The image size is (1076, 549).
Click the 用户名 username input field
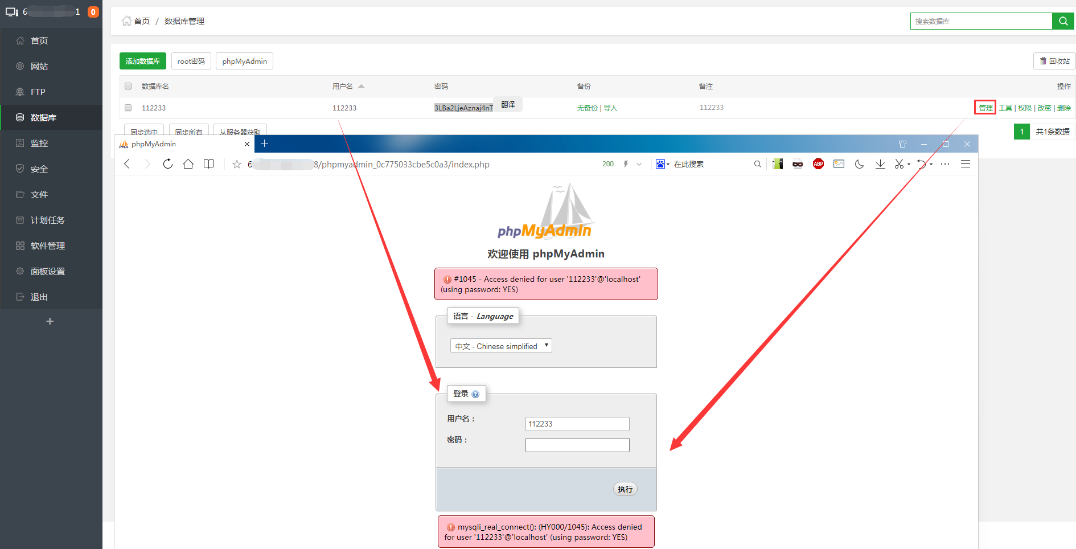click(577, 424)
